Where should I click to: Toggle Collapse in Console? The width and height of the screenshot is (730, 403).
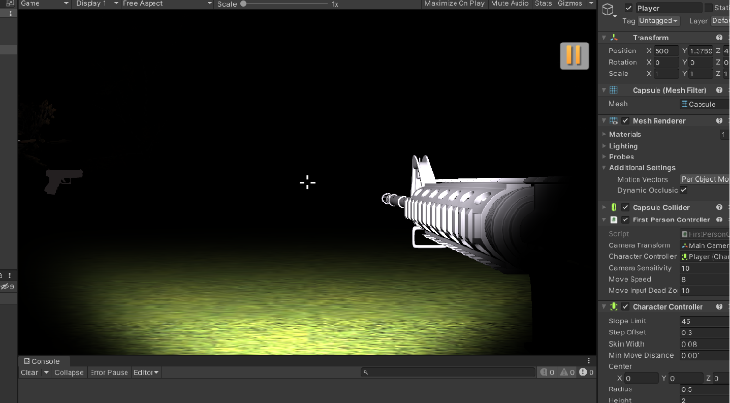click(69, 373)
